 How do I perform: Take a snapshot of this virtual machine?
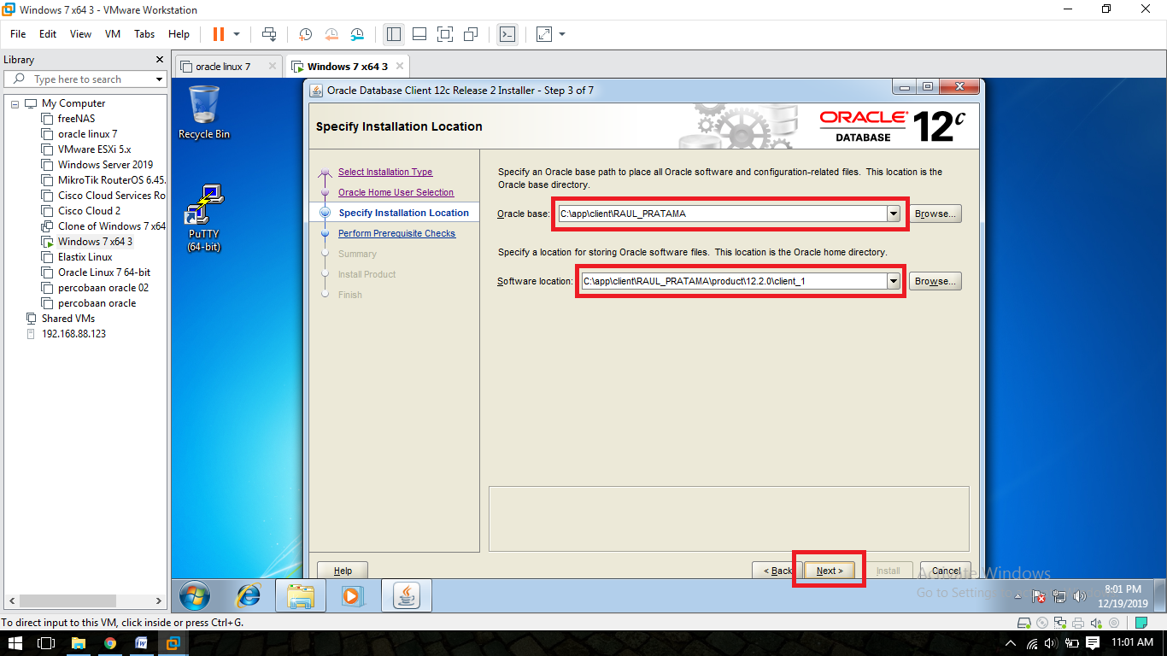305,34
